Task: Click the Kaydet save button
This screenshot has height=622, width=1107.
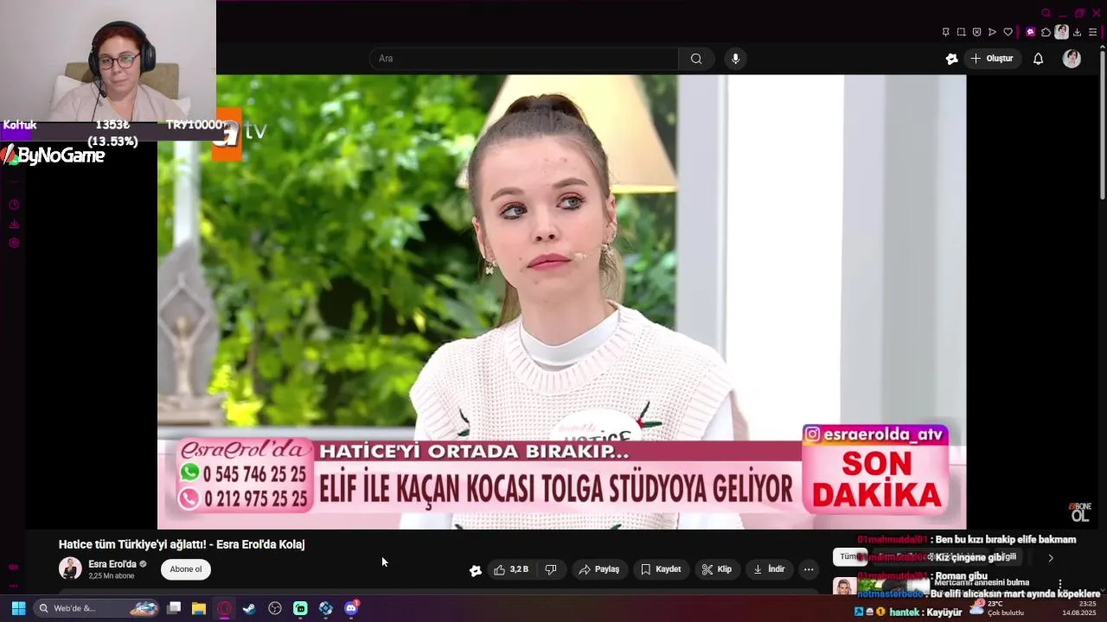Action: (661, 569)
